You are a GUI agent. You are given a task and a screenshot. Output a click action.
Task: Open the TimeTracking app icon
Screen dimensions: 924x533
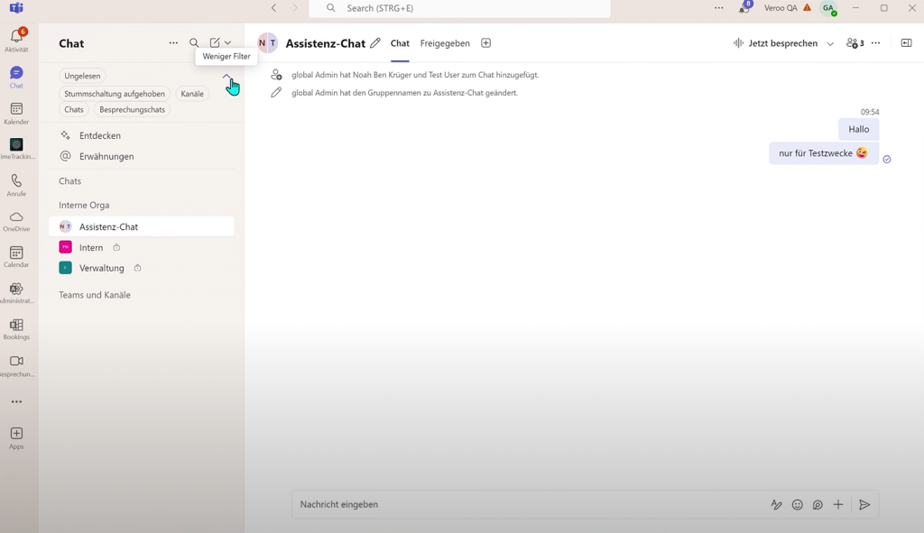point(16,149)
